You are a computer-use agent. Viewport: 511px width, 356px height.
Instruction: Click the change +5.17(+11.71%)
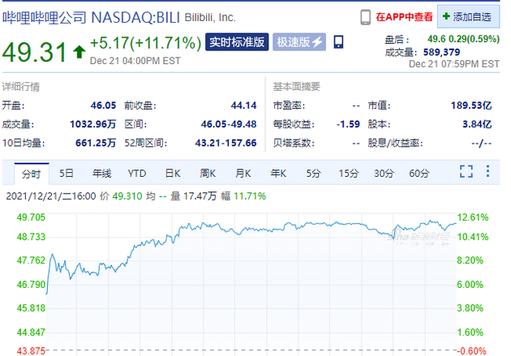point(146,43)
